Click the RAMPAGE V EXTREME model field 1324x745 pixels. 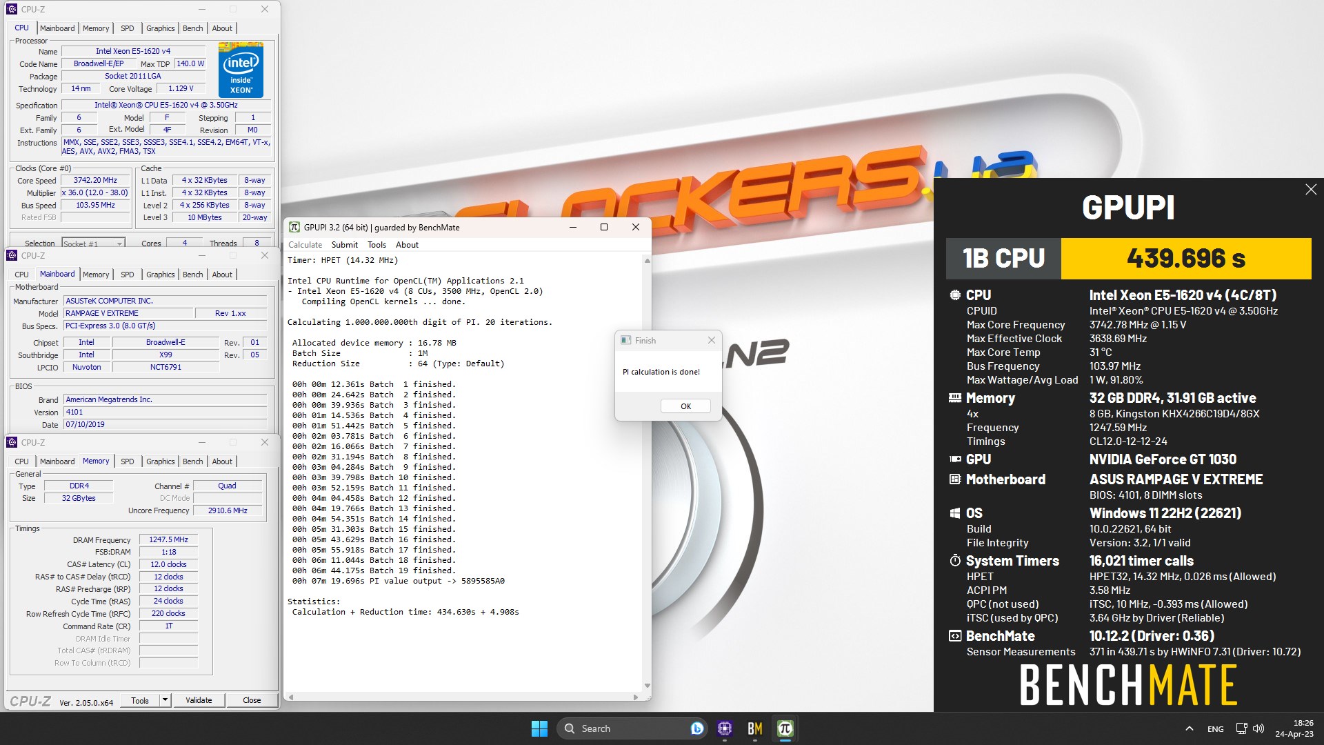pyautogui.click(x=128, y=313)
